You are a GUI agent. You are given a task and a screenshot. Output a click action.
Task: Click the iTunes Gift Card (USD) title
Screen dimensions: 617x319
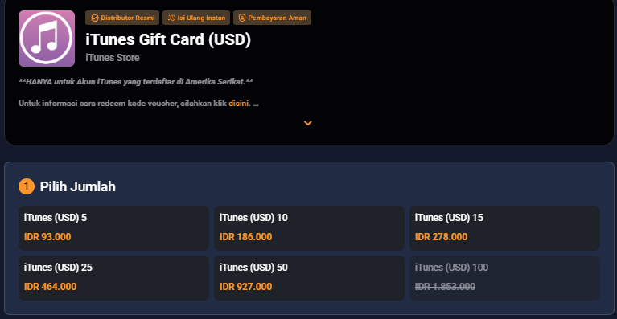pyautogui.click(x=168, y=39)
